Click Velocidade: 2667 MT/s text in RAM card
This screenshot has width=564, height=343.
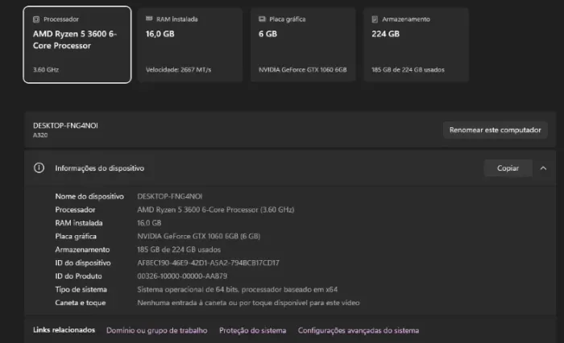click(x=178, y=70)
